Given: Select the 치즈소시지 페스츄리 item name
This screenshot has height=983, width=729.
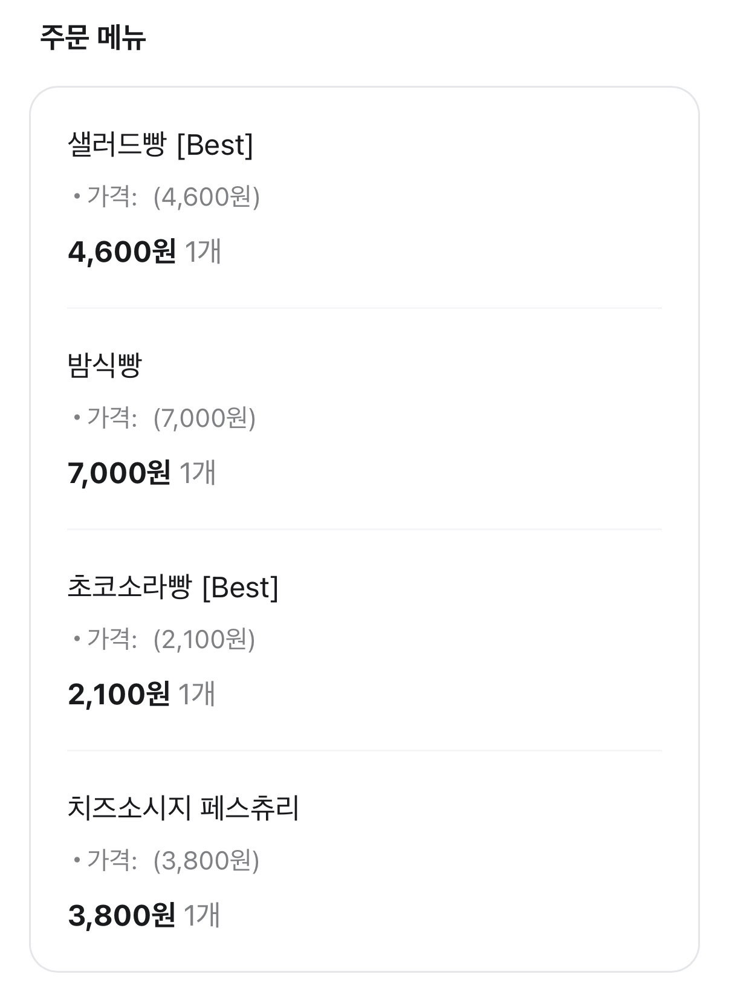Looking at the screenshot, I should click(x=184, y=808).
